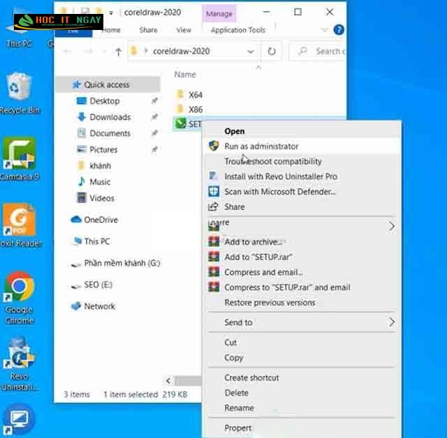Image resolution: width=447 pixels, height=438 pixels.
Task: Click WinRAR icon beside Add to "SETUP.rar"
Action: (214, 257)
